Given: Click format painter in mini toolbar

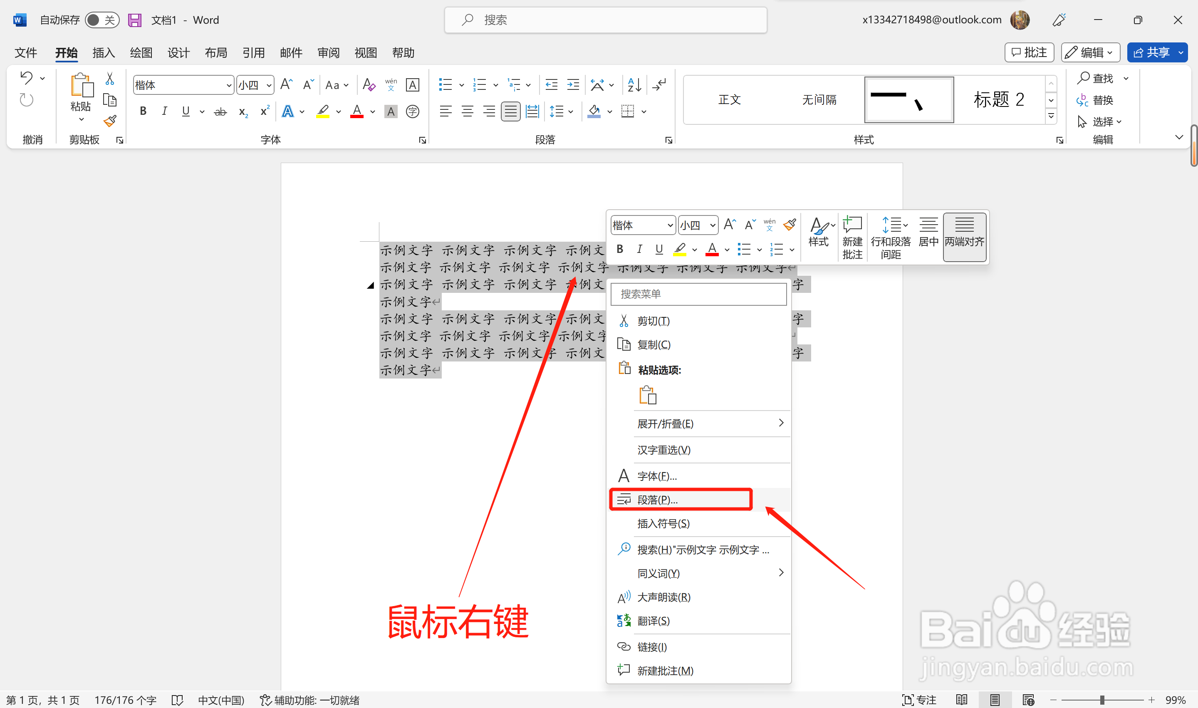Looking at the screenshot, I should point(790,224).
